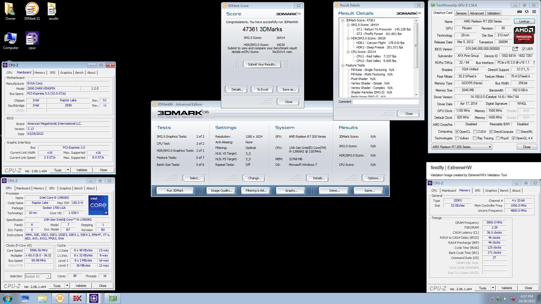Toggle the DirectML checkbox
This screenshot has width=541, height=304.
click(x=518, y=132)
